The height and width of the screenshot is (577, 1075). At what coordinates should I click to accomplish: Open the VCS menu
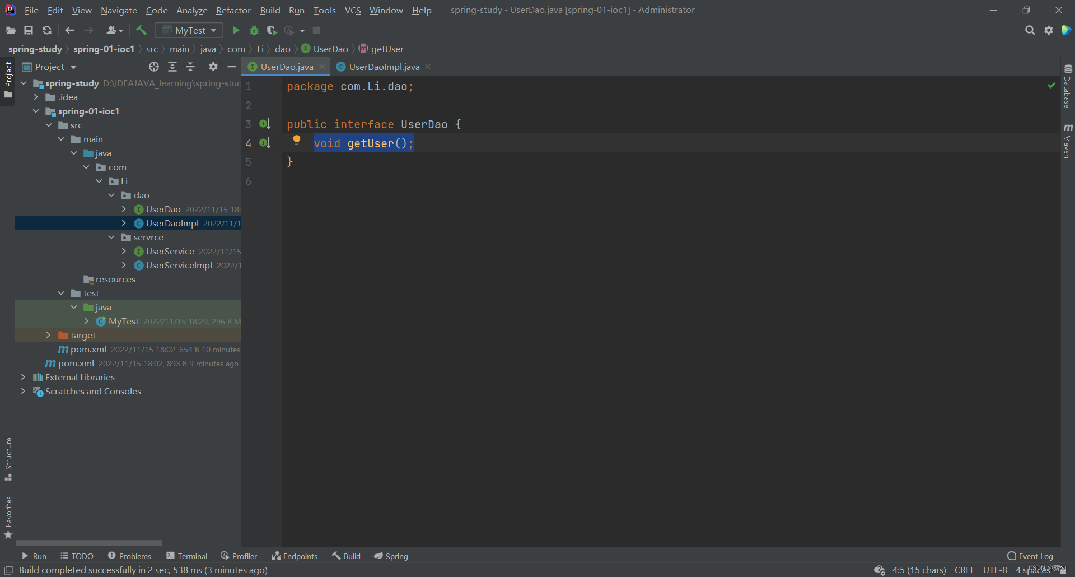point(353,10)
